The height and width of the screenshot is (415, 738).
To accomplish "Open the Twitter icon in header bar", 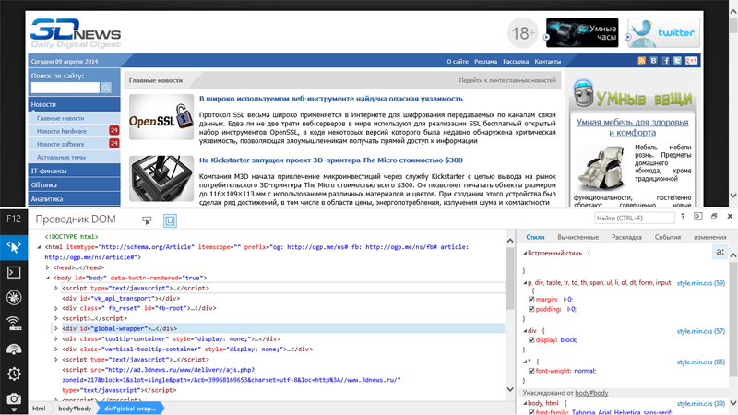I will pyautogui.click(x=677, y=61).
